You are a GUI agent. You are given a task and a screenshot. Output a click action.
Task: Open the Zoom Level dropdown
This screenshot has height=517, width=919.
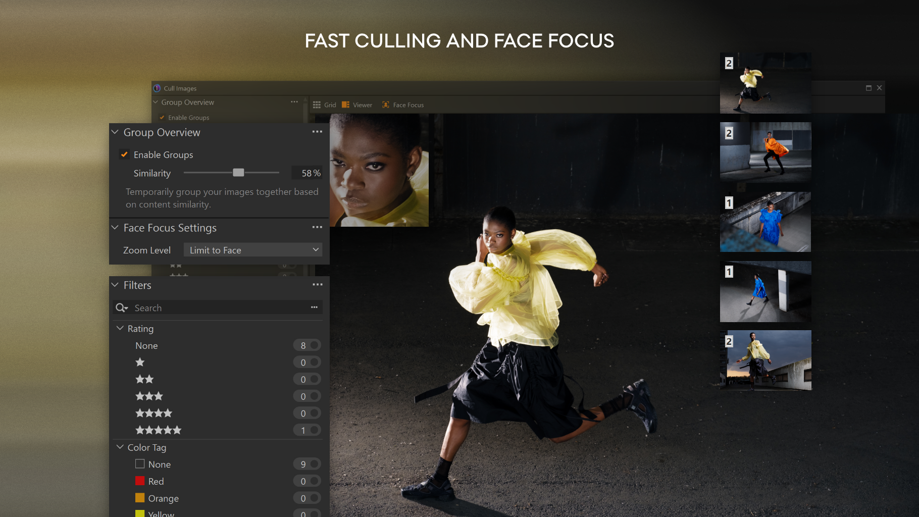pos(252,249)
